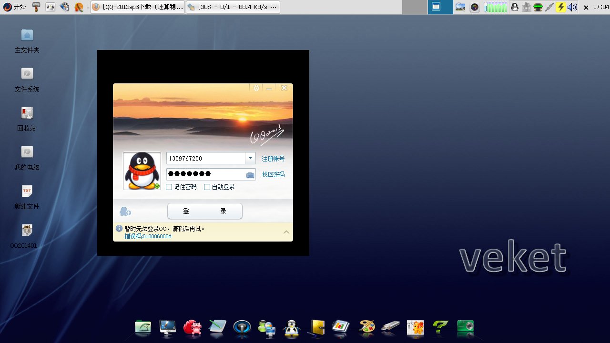Open the USB flash drive dock icon
The height and width of the screenshot is (343, 610).
[391, 327]
